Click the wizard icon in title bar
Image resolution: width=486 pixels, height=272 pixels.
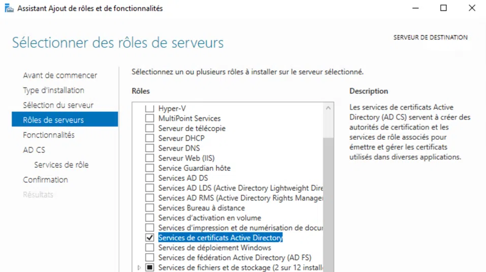tap(9, 8)
